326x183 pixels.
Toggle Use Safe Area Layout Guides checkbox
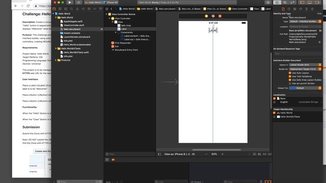(290, 80)
